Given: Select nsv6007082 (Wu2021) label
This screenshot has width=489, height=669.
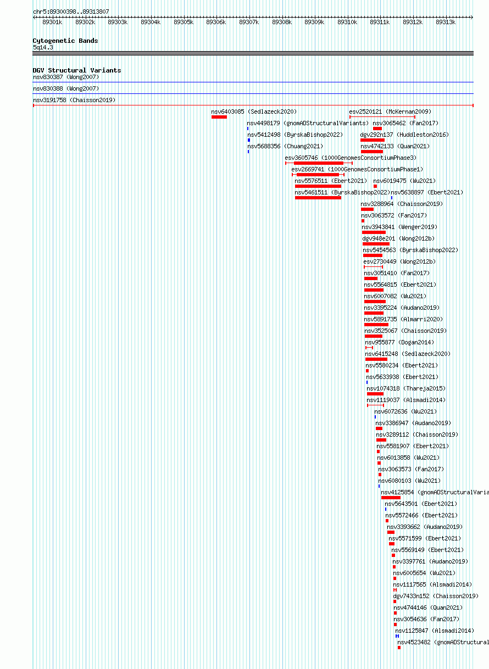Looking at the screenshot, I should [395, 296].
